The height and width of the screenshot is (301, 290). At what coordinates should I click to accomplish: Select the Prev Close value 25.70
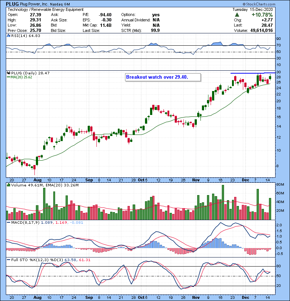click(x=36, y=30)
